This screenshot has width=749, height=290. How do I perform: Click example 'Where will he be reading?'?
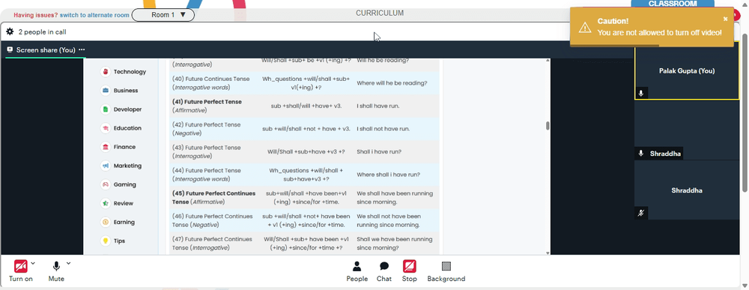392,83
